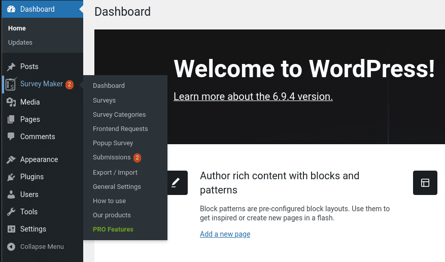
Task: Go to Home under Dashboard
Action: point(17,28)
